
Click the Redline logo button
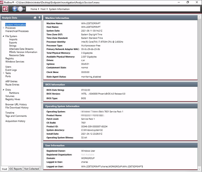(5, 9)
